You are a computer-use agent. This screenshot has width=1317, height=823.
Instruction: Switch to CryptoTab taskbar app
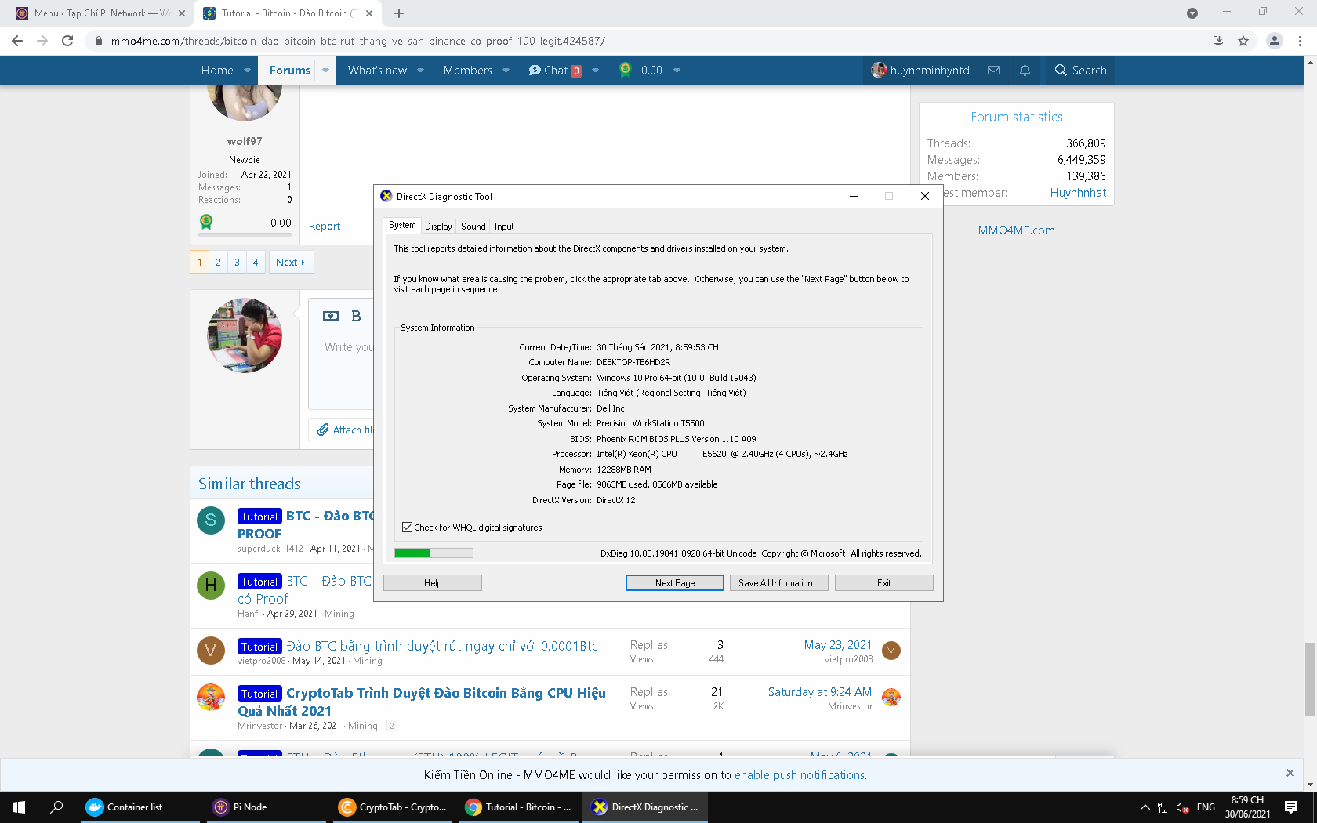[x=394, y=807]
